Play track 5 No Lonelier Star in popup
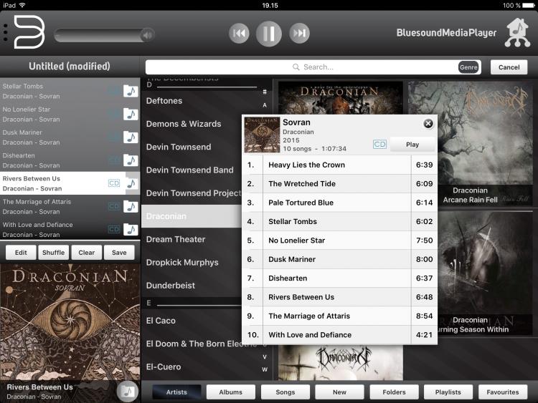The width and height of the screenshot is (538, 403). tap(340, 240)
